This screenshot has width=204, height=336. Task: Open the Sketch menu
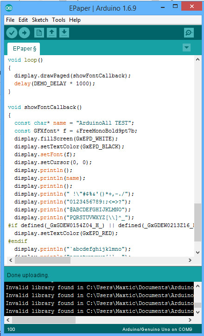tap(40, 20)
